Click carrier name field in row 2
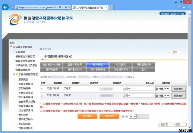 pyautogui.click(x=138, y=96)
